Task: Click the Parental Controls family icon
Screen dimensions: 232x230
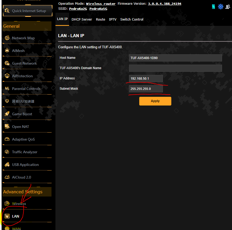Action: coord(7,89)
